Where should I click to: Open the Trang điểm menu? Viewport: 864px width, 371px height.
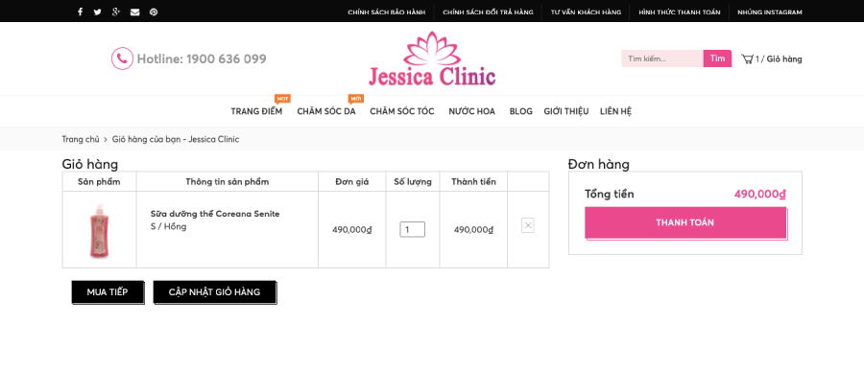coord(256,111)
